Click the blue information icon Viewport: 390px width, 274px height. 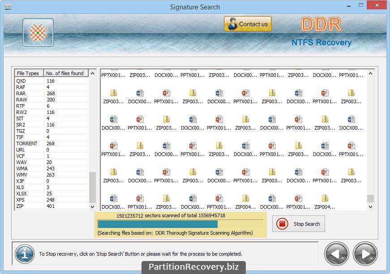(x=25, y=254)
